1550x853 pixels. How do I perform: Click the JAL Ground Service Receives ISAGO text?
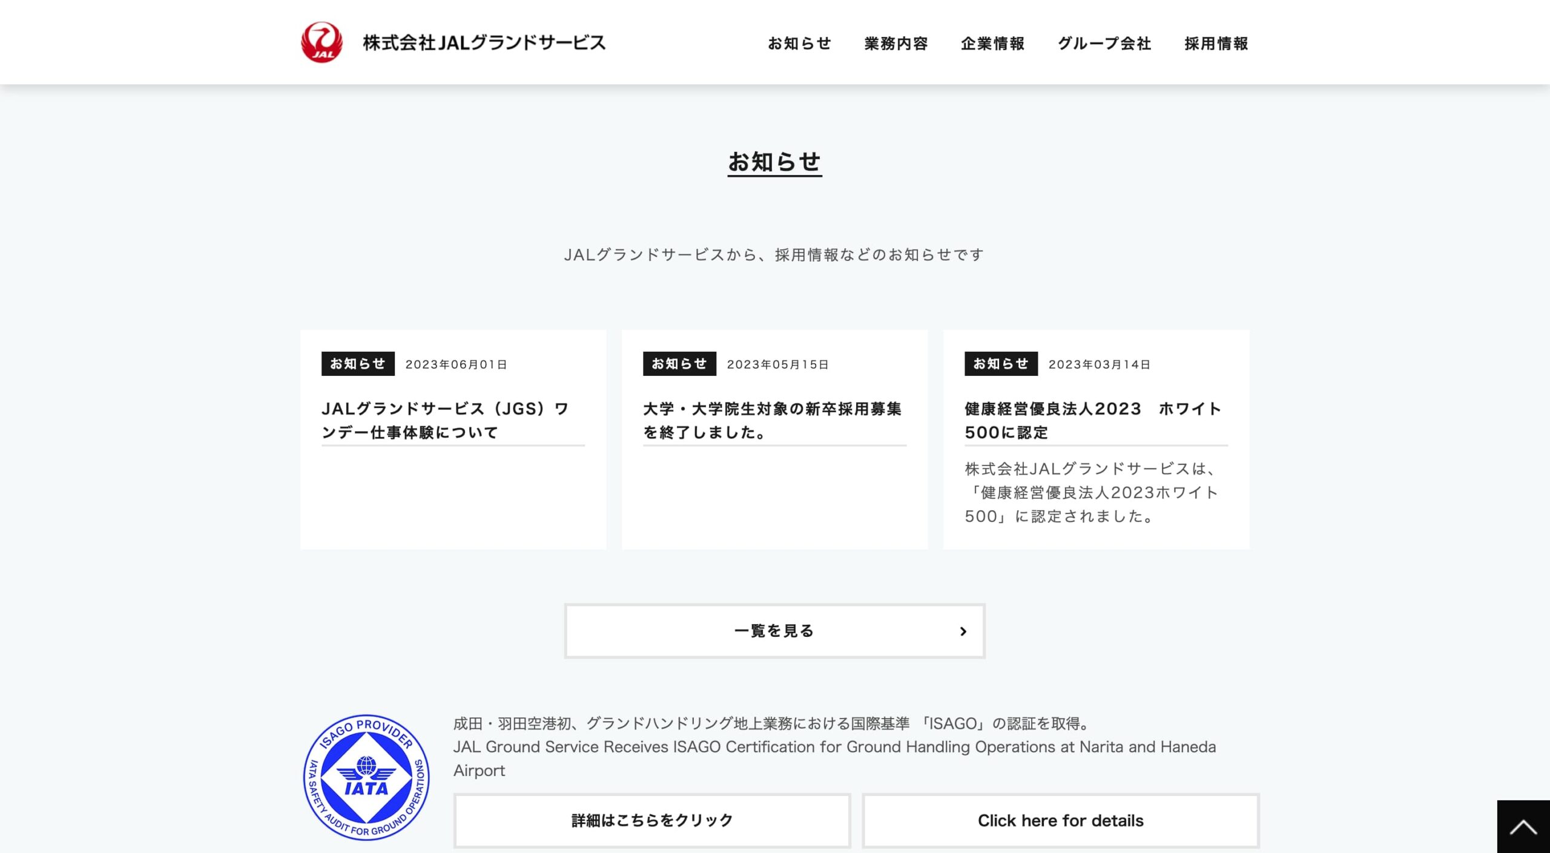[x=834, y=759]
